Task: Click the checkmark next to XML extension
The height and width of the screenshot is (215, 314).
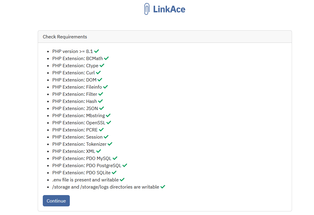Action: click(x=99, y=151)
